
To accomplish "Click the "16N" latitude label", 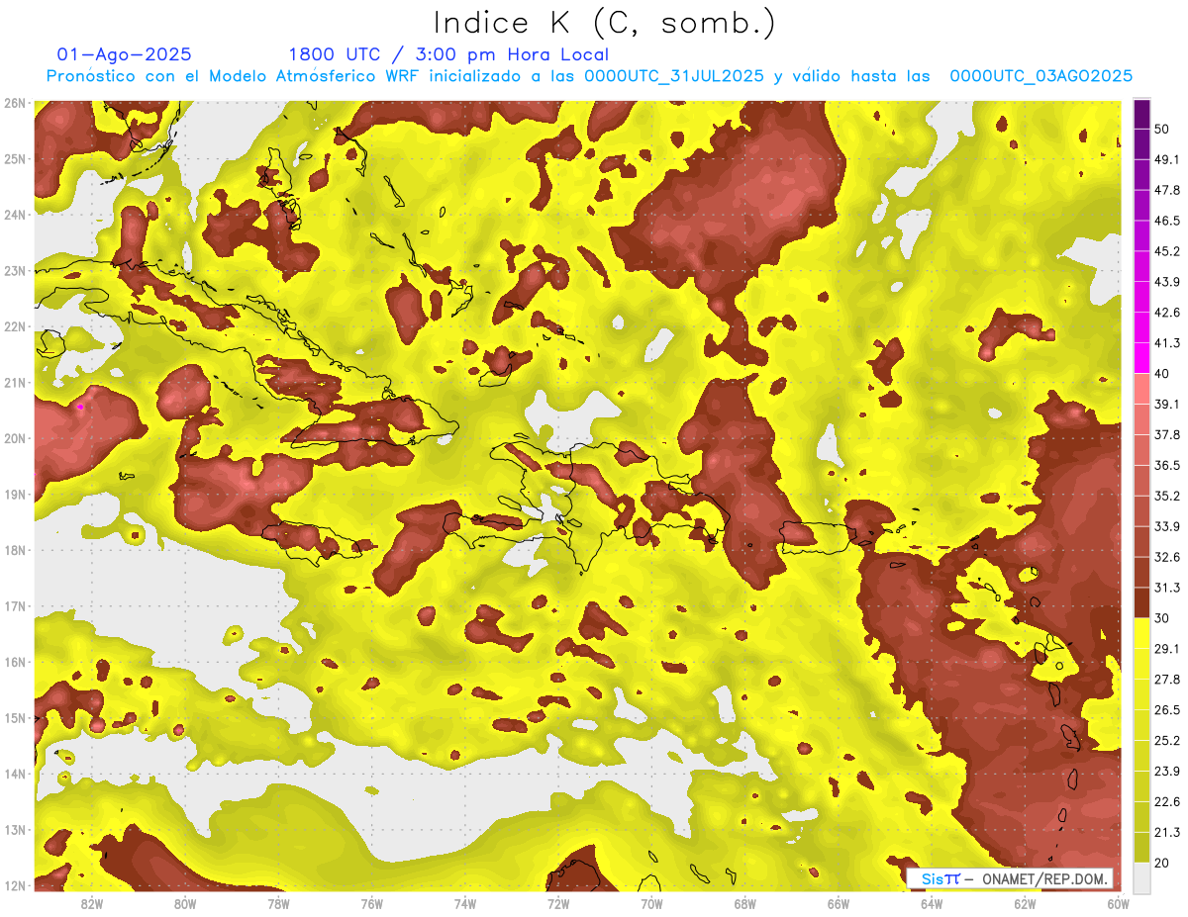I will pos(15,662).
